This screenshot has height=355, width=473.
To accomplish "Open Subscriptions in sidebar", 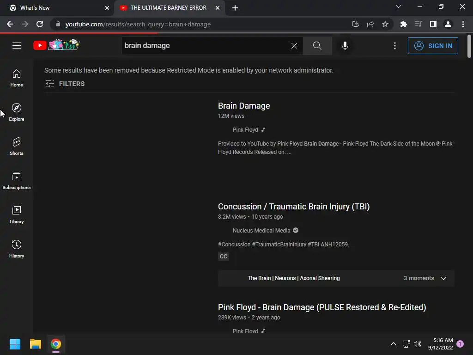I will pyautogui.click(x=17, y=181).
